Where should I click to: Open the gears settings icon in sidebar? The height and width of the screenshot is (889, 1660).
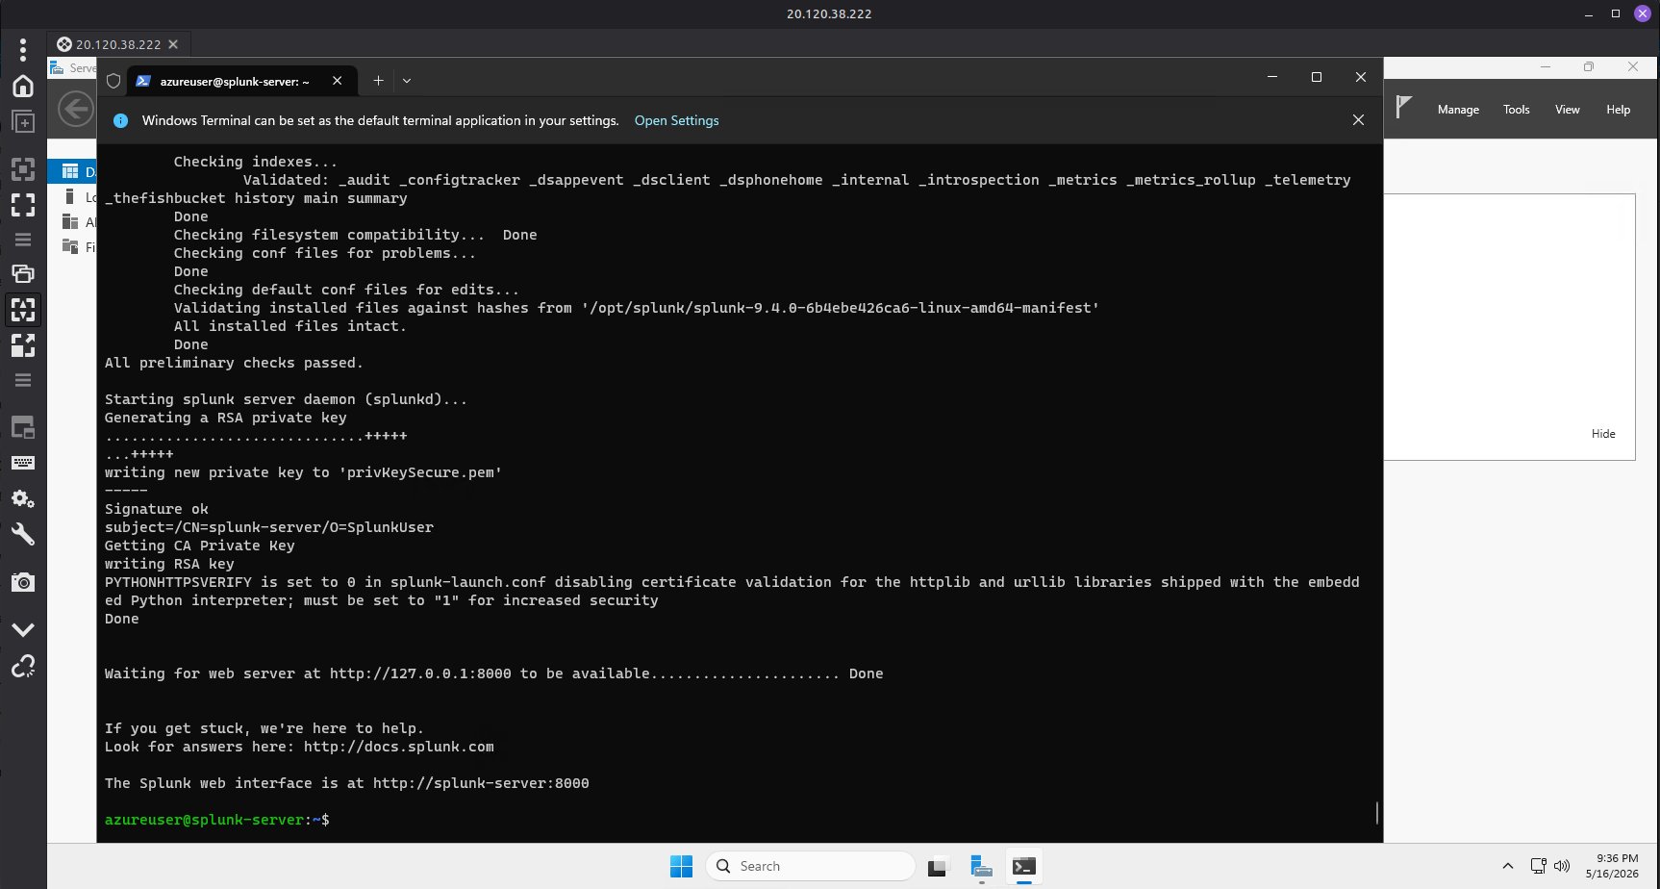tap(23, 498)
